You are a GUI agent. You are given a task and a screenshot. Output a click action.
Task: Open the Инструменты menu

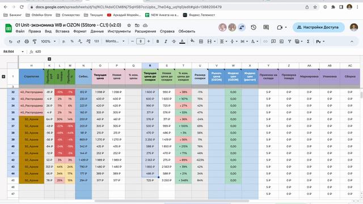(119, 31)
